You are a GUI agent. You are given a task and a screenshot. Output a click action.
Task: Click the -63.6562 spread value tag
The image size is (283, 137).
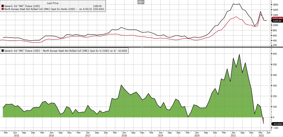(x=276, y=124)
